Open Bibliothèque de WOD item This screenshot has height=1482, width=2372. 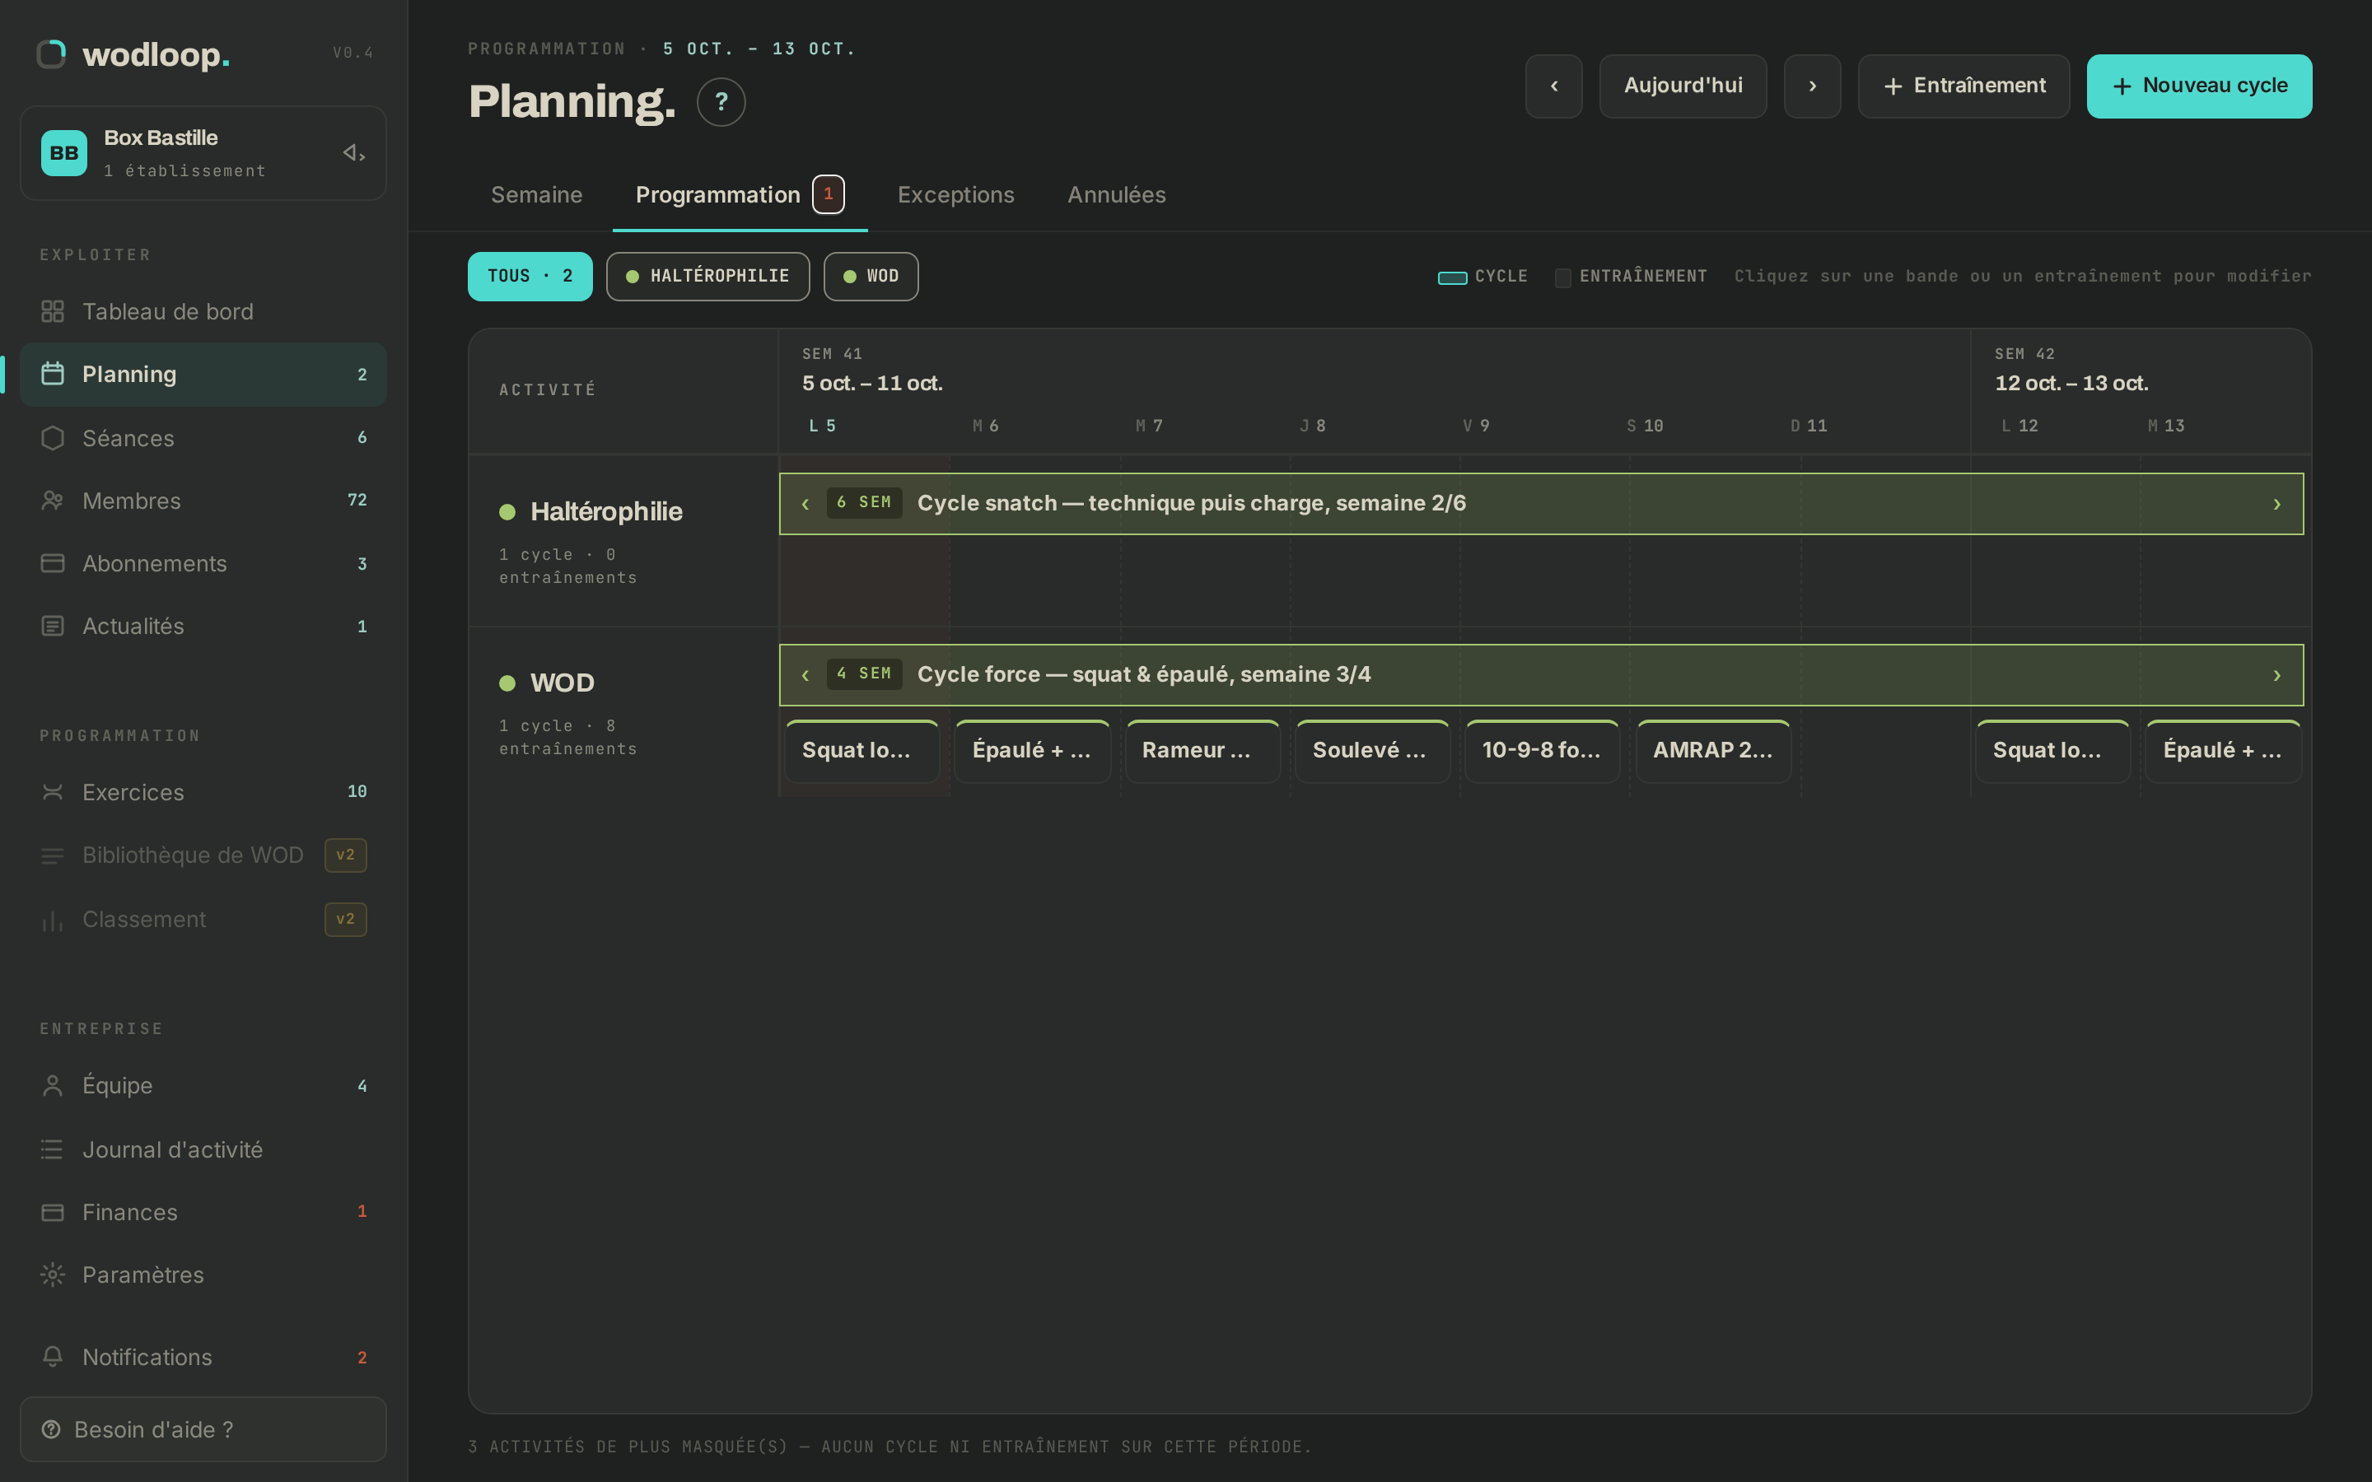coord(203,855)
